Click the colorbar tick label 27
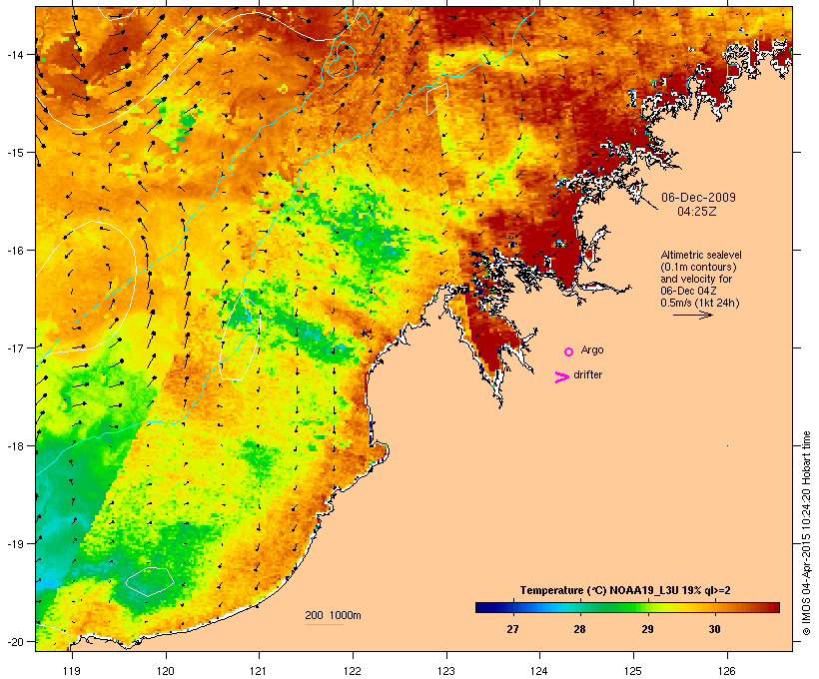This screenshot has width=819, height=679. tap(512, 629)
